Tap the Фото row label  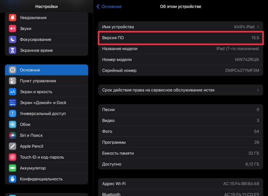point(107,132)
